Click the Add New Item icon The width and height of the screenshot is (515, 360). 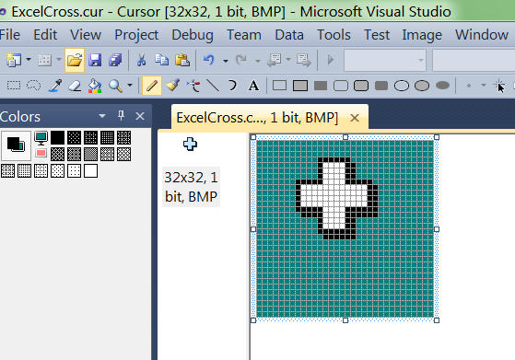pyautogui.click(x=44, y=60)
